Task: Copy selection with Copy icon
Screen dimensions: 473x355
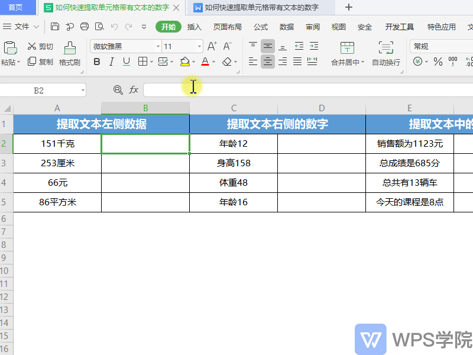Action: pyautogui.click(x=32, y=62)
